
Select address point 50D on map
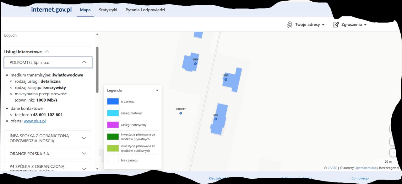(195, 64)
